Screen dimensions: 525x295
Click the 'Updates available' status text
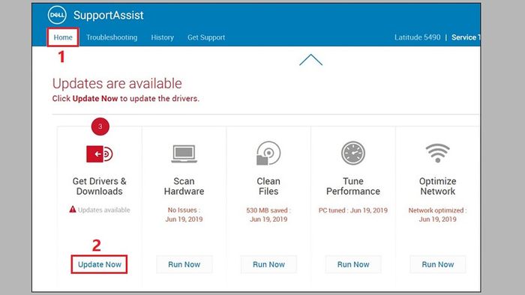[104, 210]
